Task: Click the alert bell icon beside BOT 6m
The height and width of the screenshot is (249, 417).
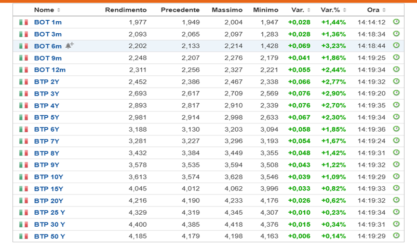Action: tap(70, 46)
